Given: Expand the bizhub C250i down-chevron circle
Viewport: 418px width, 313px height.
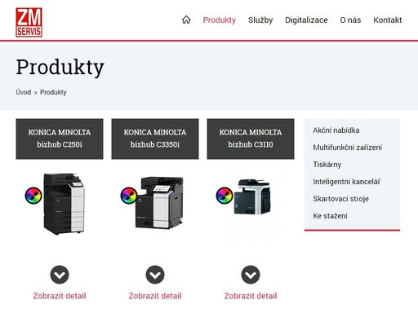Looking at the screenshot, I should coord(60,275).
